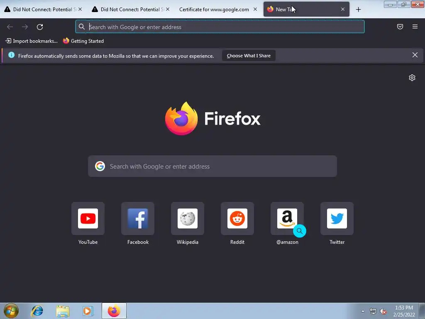Image resolution: width=425 pixels, height=319 pixels.
Task: Click the Firefox taskbar button
Action: pyautogui.click(x=114, y=311)
